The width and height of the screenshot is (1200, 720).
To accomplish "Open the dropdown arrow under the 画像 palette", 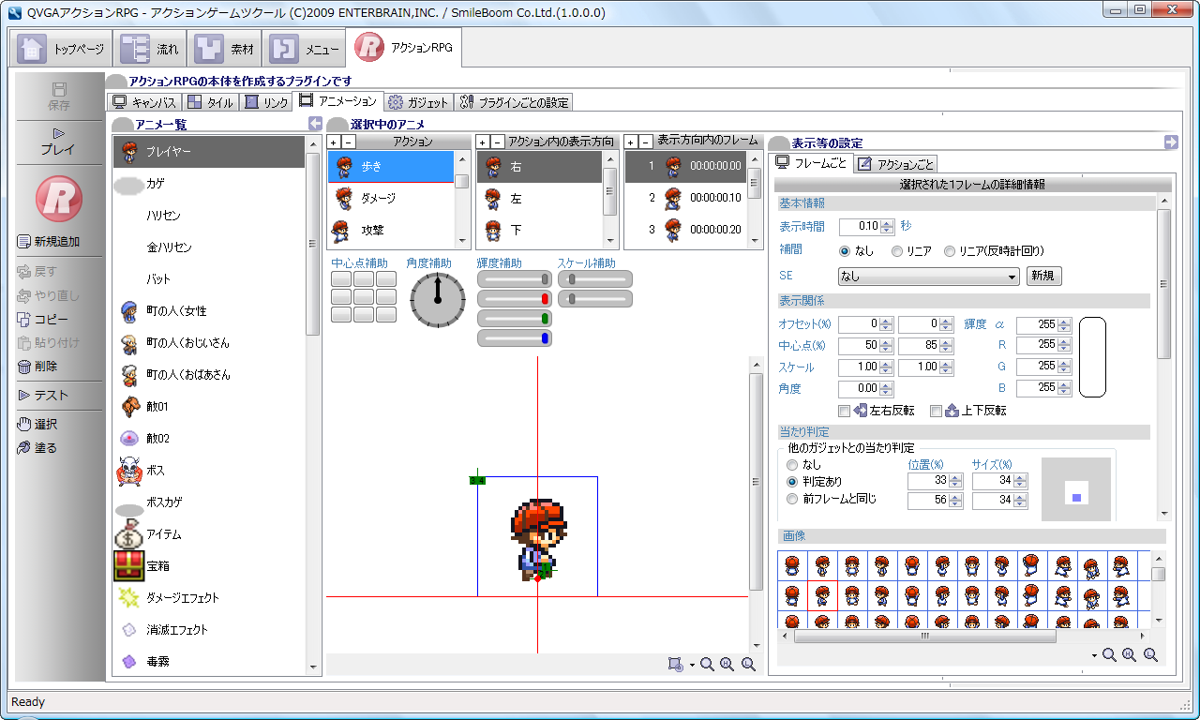I will (1094, 656).
